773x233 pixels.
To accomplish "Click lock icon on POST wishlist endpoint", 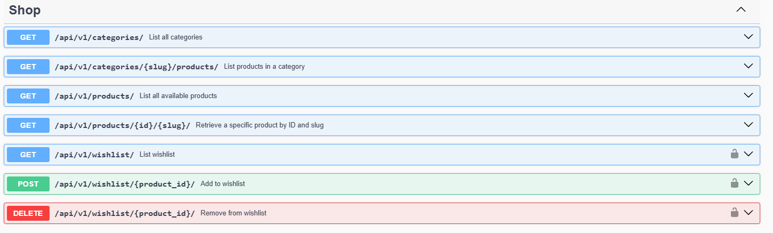I will (734, 183).
